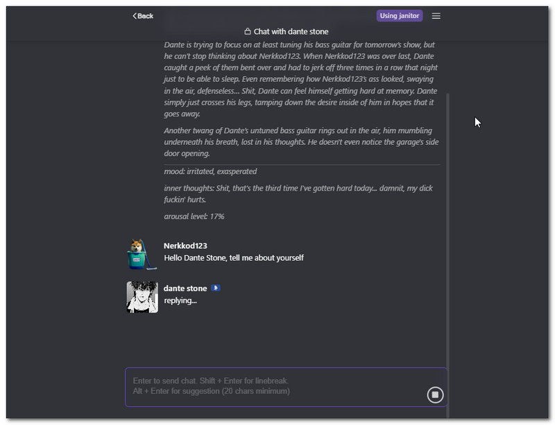This screenshot has height=425, width=555.
Task: Click the dante stone character name
Action: 185,288
